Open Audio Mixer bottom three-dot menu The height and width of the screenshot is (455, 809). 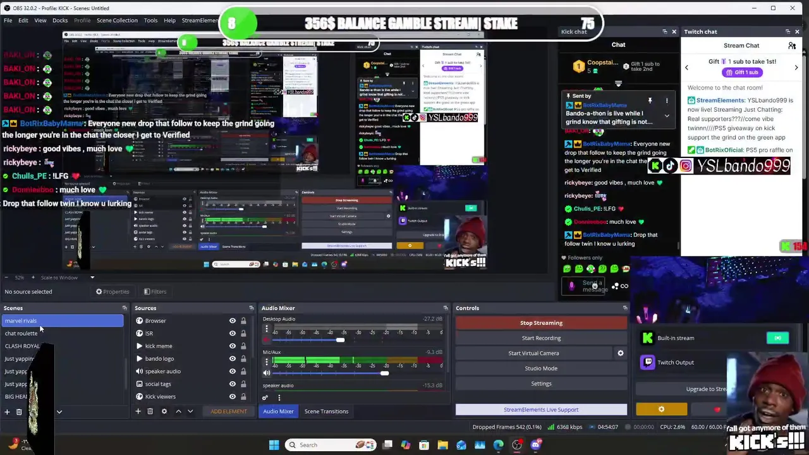pyautogui.click(x=279, y=397)
